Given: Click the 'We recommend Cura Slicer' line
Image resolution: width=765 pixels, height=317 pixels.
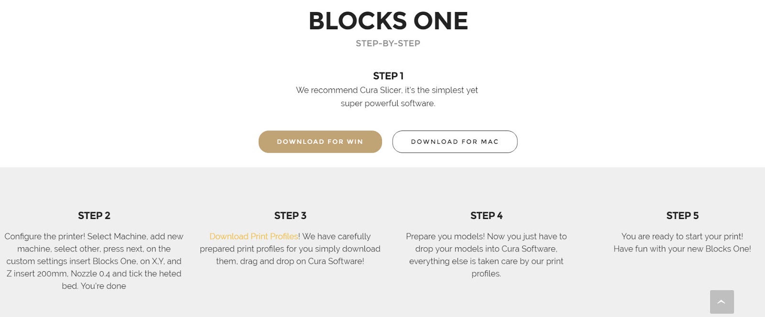Looking at the screenshot, I should click(x=387, y=90).
